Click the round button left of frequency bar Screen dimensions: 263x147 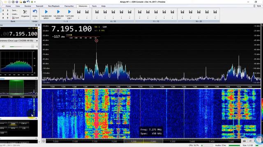[x=44, y=141]
